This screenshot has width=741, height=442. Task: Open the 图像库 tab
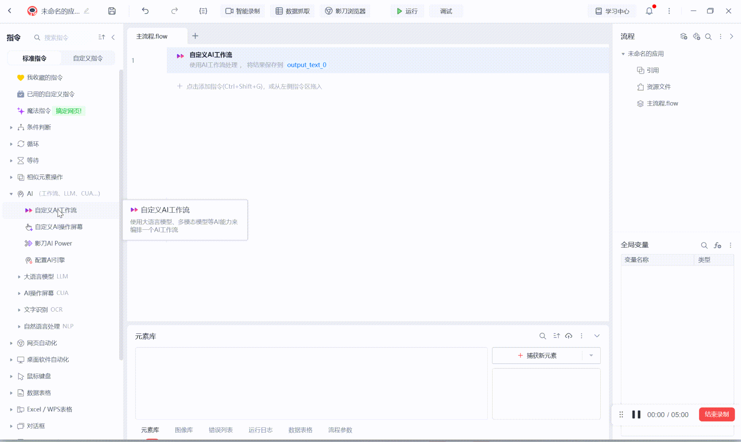[x=184, y=430]
